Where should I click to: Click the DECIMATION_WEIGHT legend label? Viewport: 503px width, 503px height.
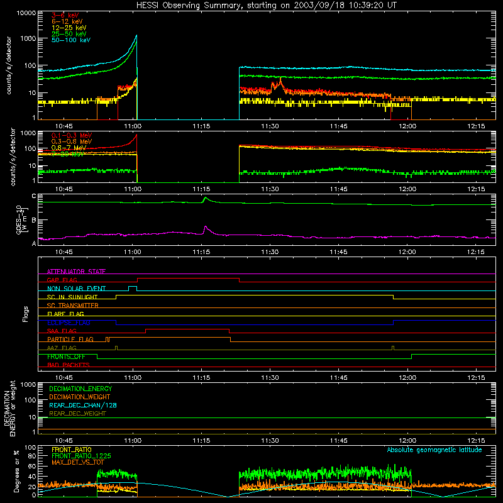point(80,397)
